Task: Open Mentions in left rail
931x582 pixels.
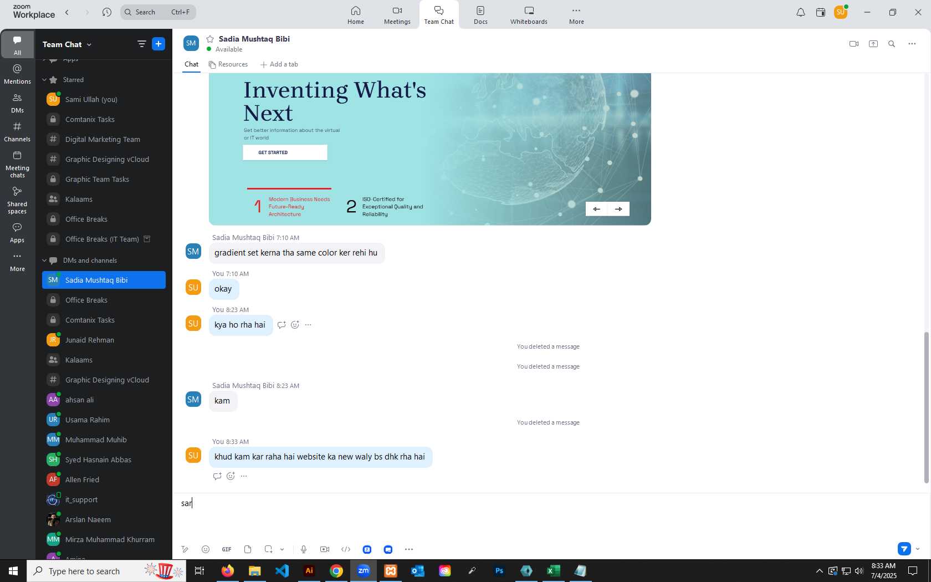Action: click(x=17, y=74)
